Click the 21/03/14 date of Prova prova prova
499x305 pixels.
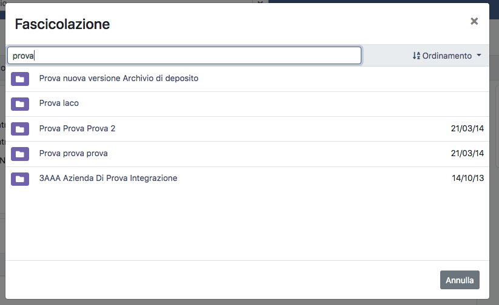pyautogui.click(x=467, y=154)
